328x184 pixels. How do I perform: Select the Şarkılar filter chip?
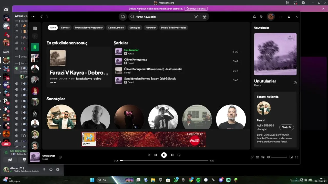pyautogui.click(x=65, y=28)
